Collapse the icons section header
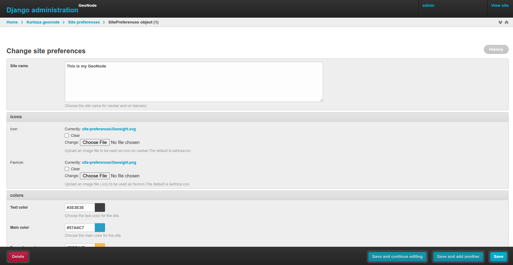The height and width of the screenshot is (265, 513). tap(16, 117)
